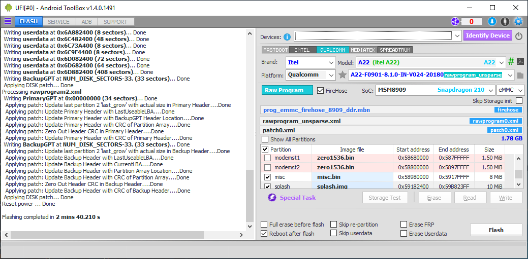Open the Brand dropdown showing Itel
528x259 pixels.
(331, 62)
